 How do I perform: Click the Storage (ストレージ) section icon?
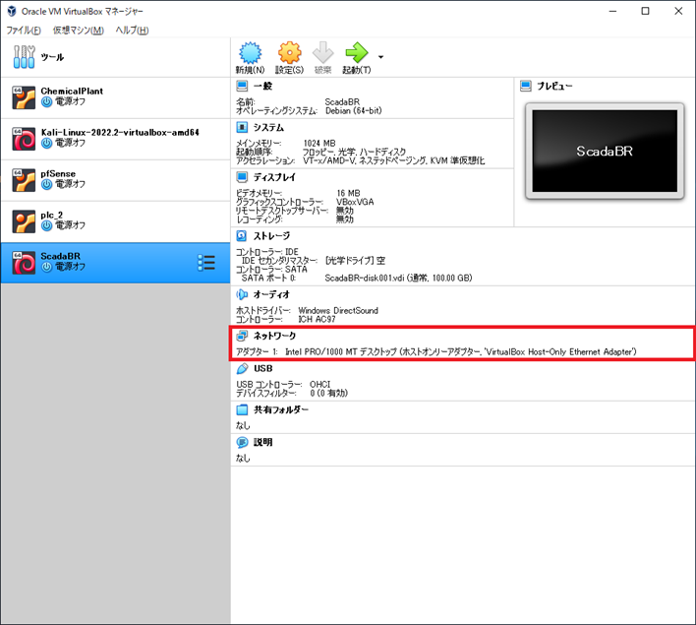coord(242,235)
